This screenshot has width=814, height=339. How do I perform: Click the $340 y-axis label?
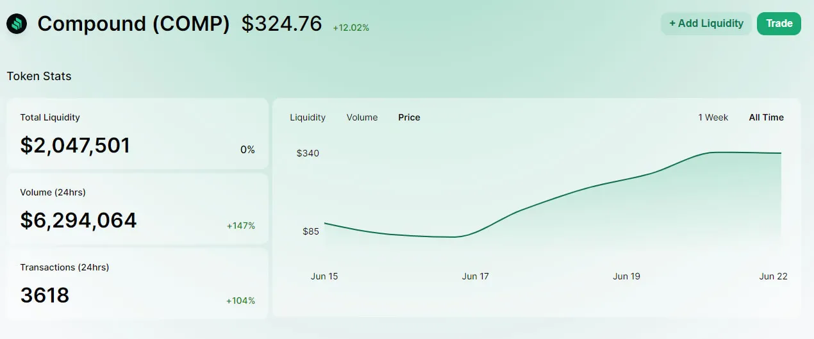tap(308, 153)
